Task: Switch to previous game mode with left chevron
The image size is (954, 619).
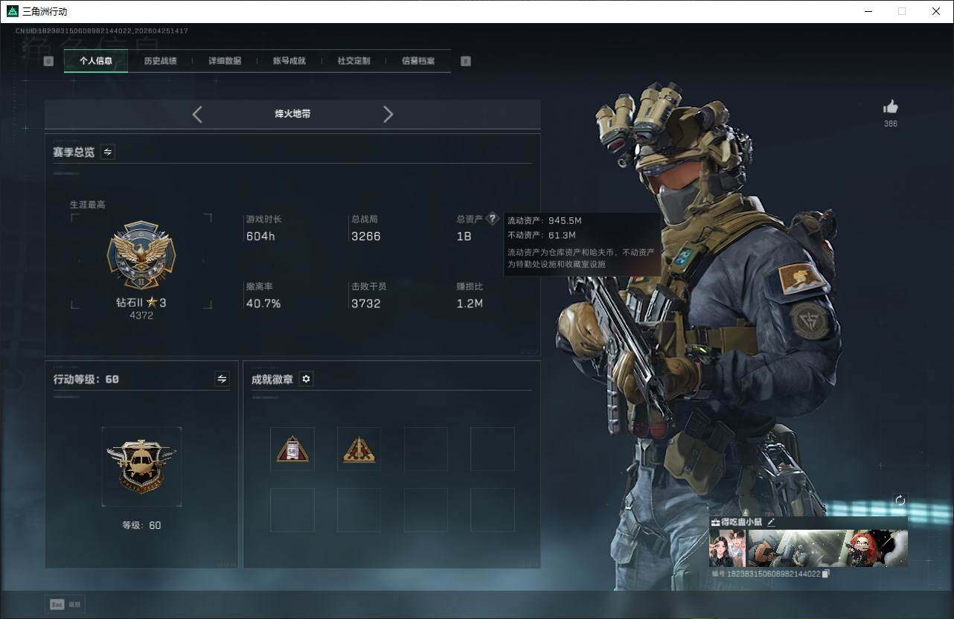Action: [x=197, y=114]
